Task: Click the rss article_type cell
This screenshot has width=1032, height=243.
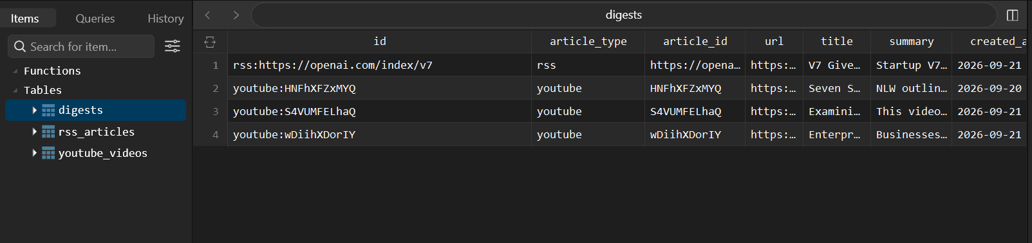Action: click(x=588, y=65)
